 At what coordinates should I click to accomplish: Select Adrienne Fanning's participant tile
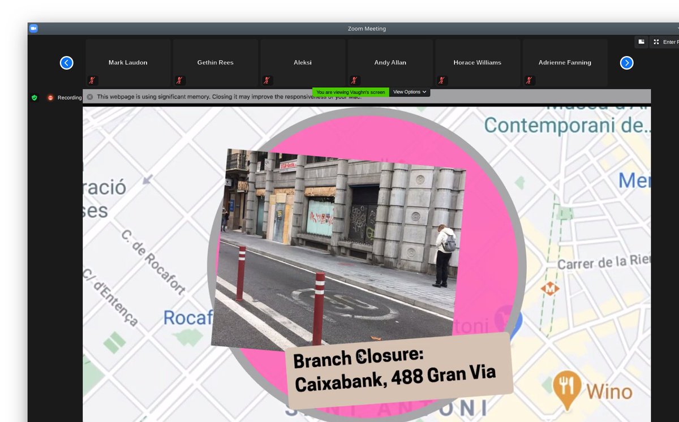click(565, 63)
